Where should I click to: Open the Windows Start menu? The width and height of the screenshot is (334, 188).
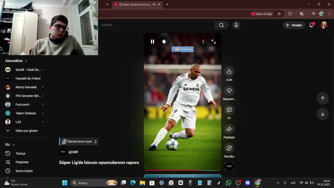(x=65, y=183)
